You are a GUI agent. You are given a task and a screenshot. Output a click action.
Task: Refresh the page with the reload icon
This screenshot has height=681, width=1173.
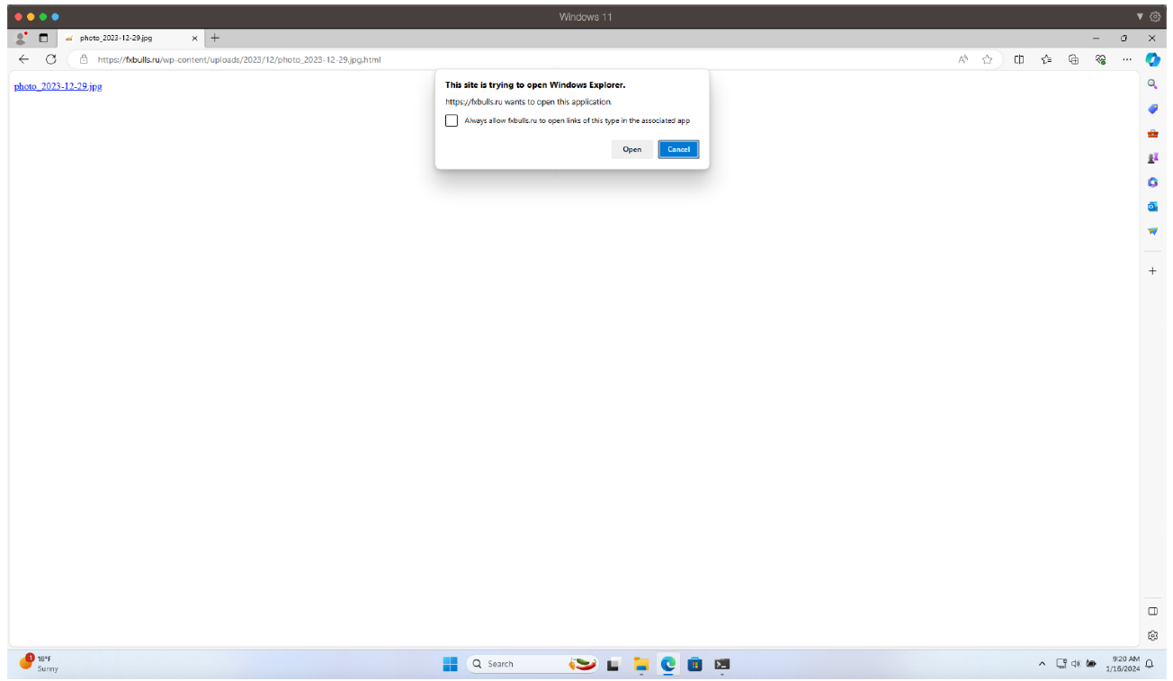[51, 59]
